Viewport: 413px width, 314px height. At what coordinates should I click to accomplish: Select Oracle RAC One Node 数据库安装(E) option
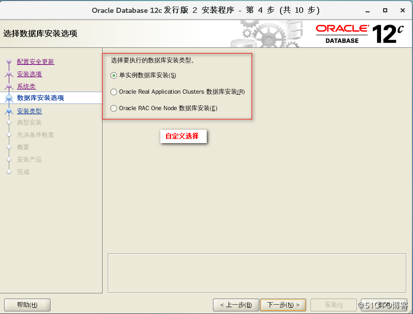click(x=114, y=108)
